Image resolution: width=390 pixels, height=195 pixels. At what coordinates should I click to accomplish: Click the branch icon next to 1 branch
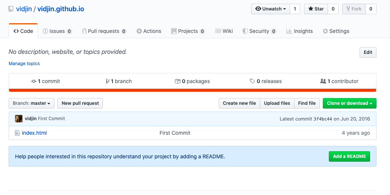tap(107, 81)
